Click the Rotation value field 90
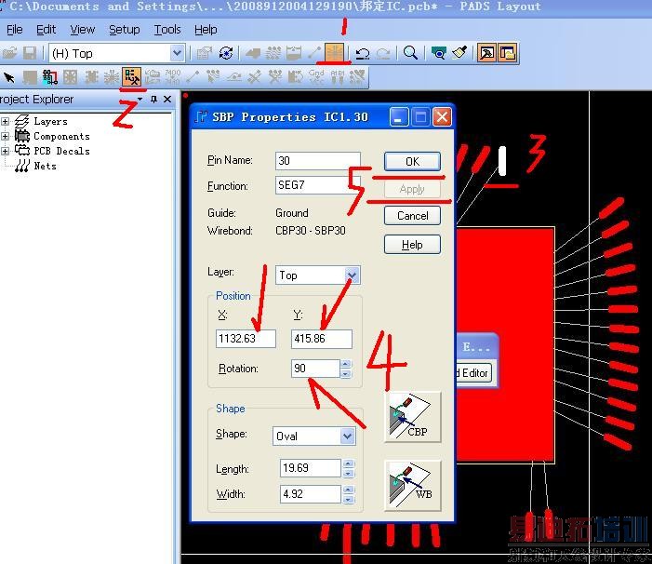 point(315,369)
